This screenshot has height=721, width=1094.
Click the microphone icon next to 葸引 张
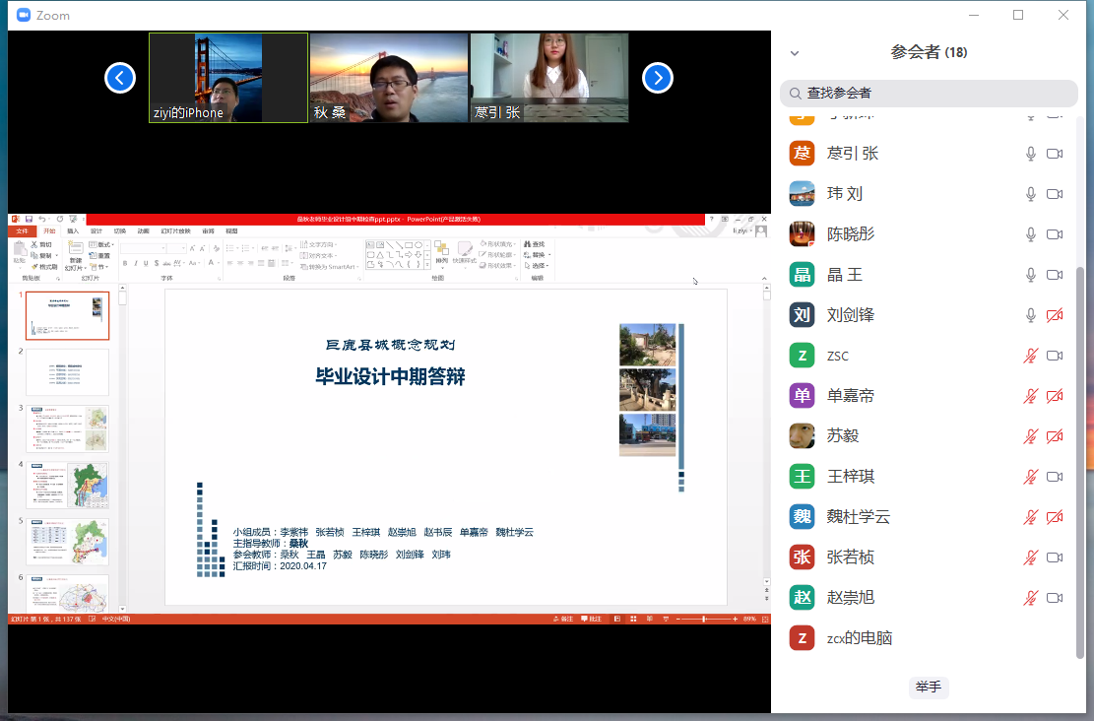click(x=1031, y=154)
